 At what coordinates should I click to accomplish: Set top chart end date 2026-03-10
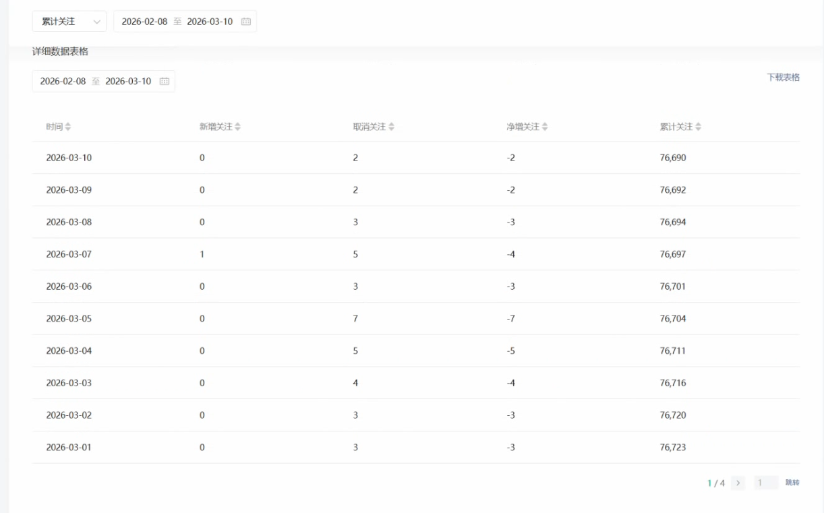[x=210, y=22]
